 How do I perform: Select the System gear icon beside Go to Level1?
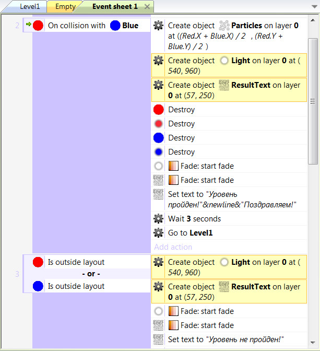pos(159,233)
